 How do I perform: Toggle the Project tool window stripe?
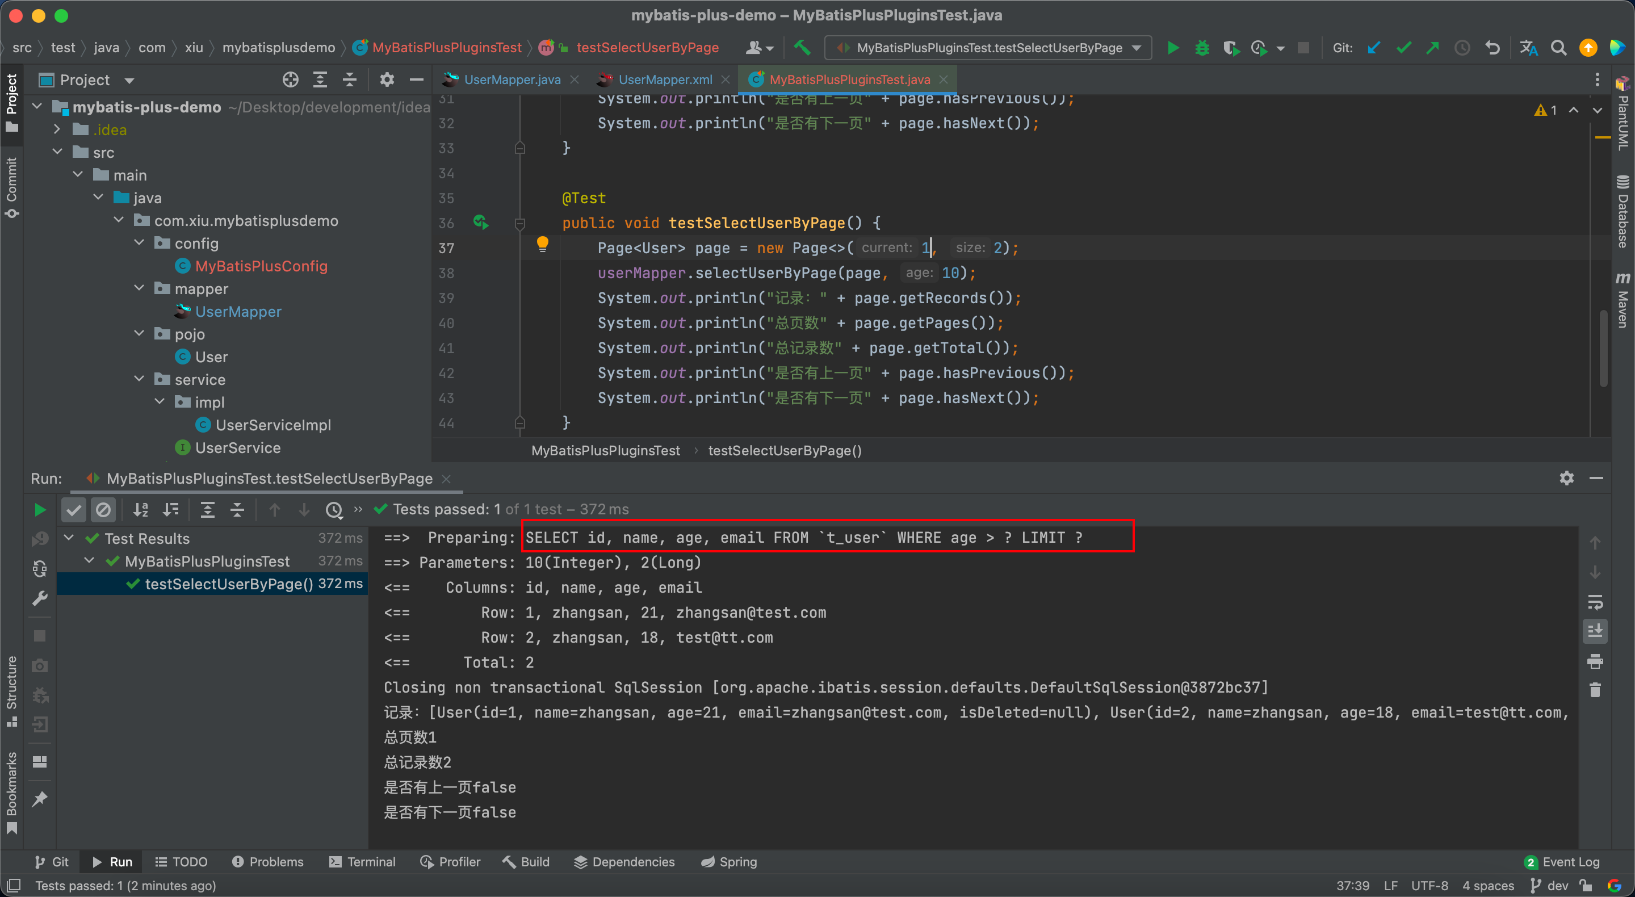coord(11,102)
